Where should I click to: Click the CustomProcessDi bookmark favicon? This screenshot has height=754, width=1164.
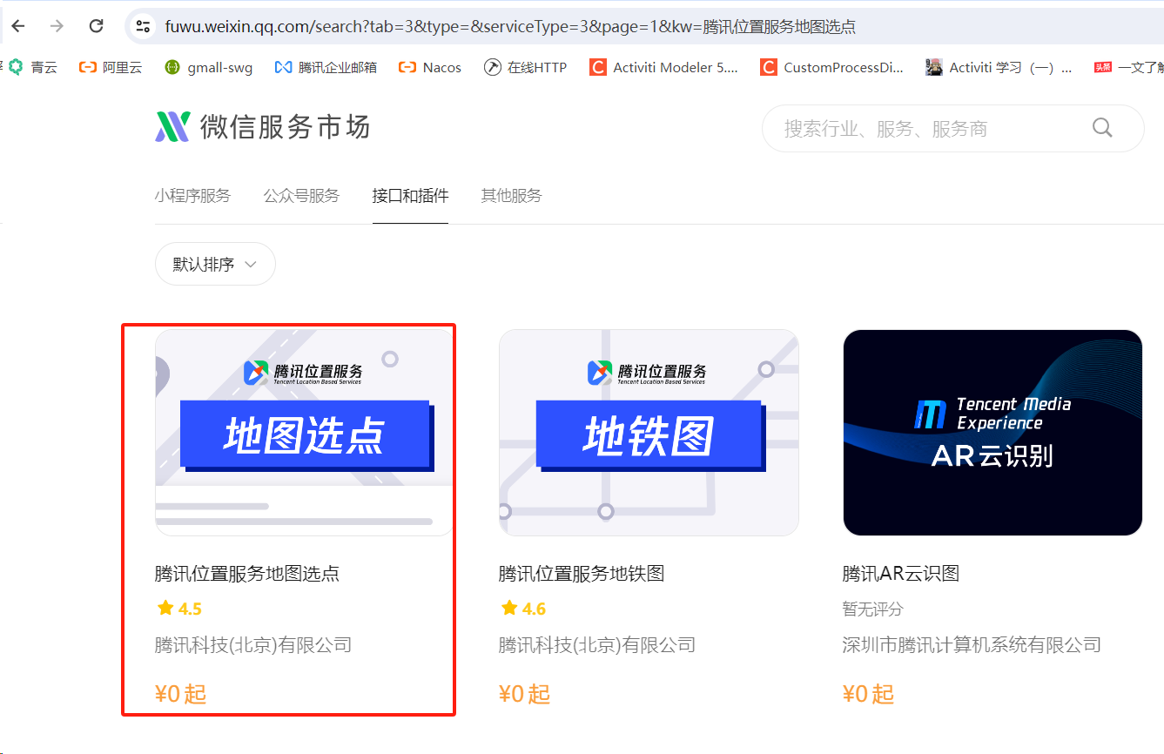click(768, 67)
